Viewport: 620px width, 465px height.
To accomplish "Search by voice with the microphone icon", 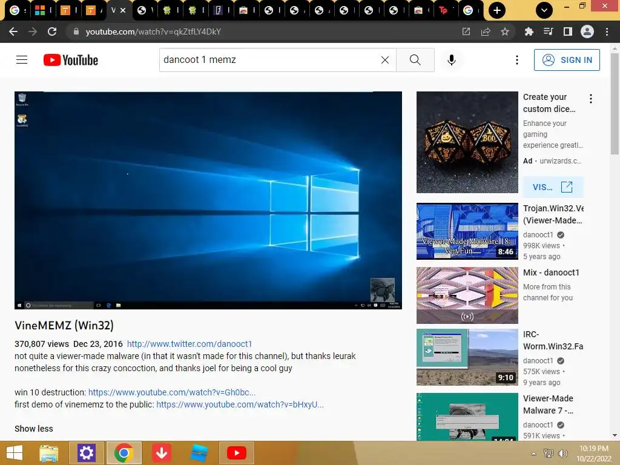I will [452, 60].
